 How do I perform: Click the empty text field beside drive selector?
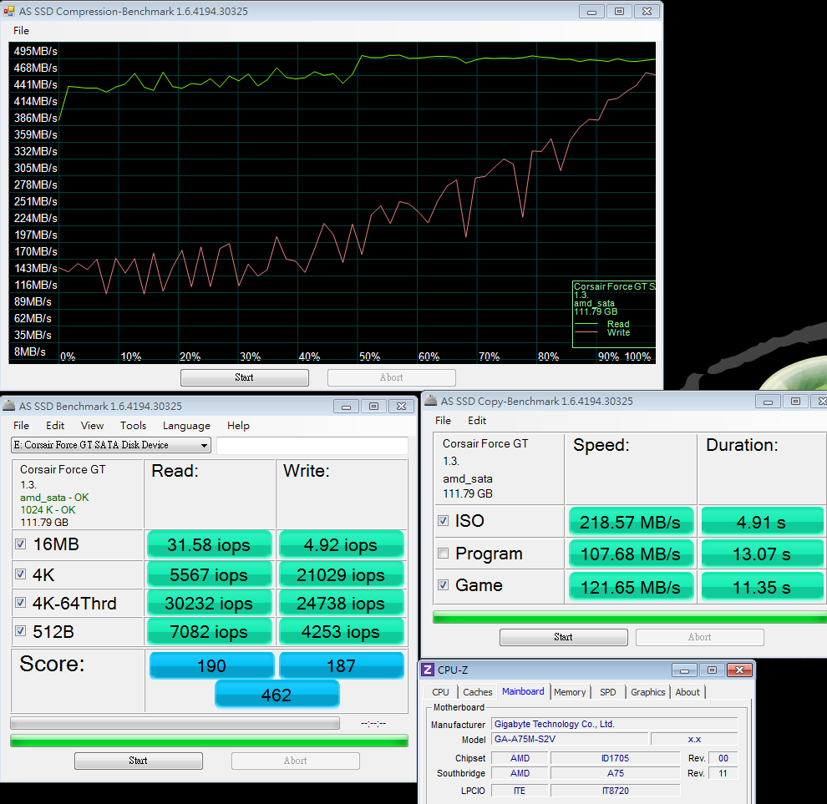312,446
